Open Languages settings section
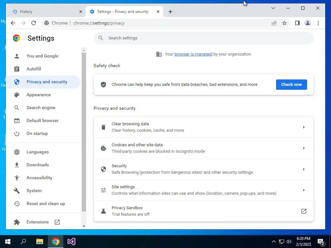 [x=43, y=152]
